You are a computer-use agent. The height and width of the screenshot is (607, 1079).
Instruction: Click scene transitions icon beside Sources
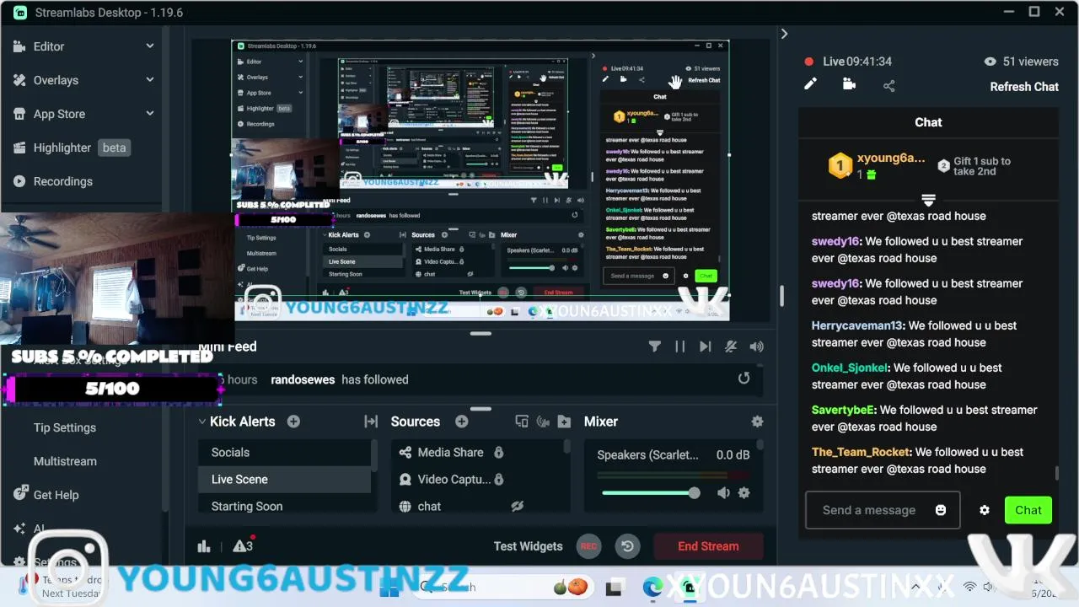(371, 422)
